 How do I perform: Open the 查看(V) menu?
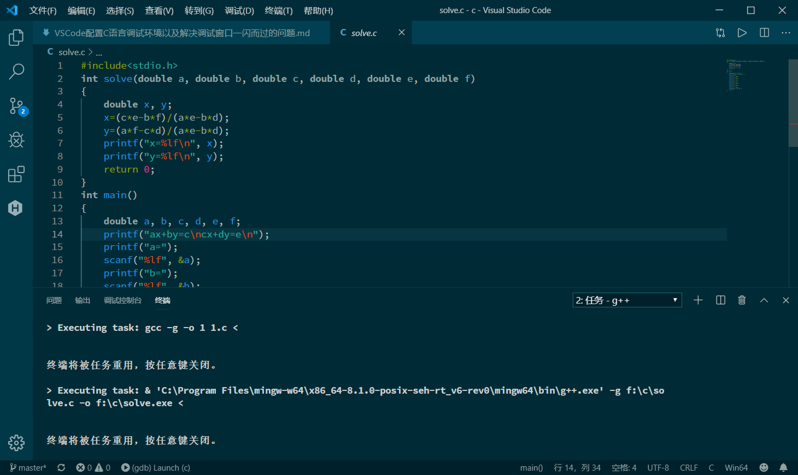point(159,10)
